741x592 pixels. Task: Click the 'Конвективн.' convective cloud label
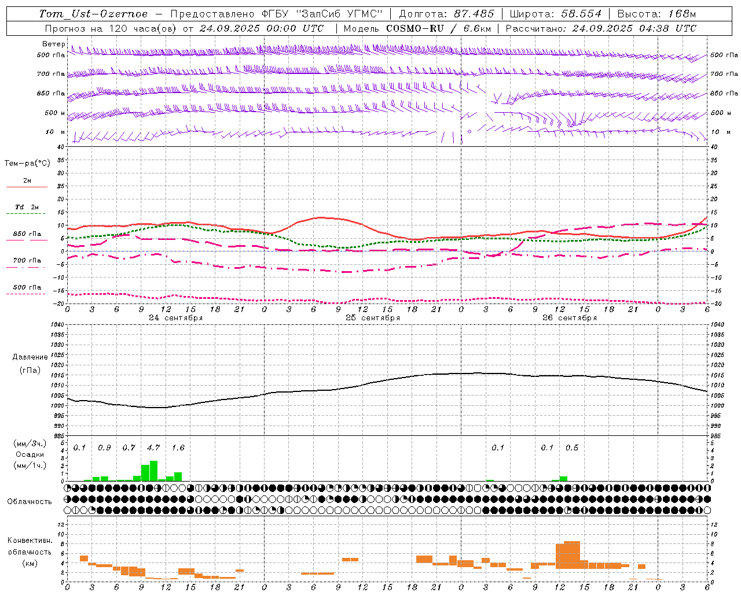click(x=30, y=541)
